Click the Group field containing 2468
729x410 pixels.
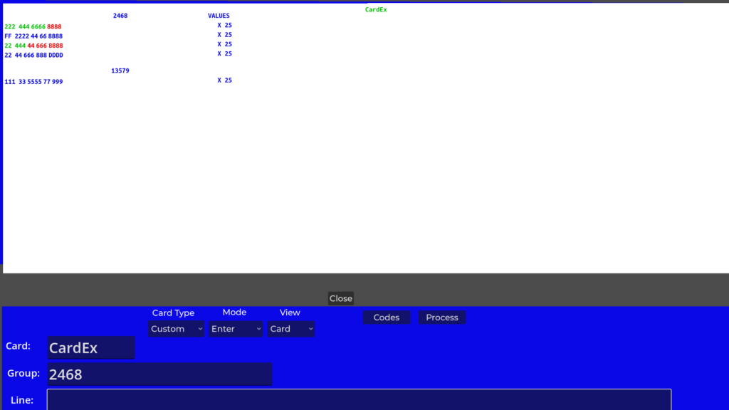click(x=159, y=374)
